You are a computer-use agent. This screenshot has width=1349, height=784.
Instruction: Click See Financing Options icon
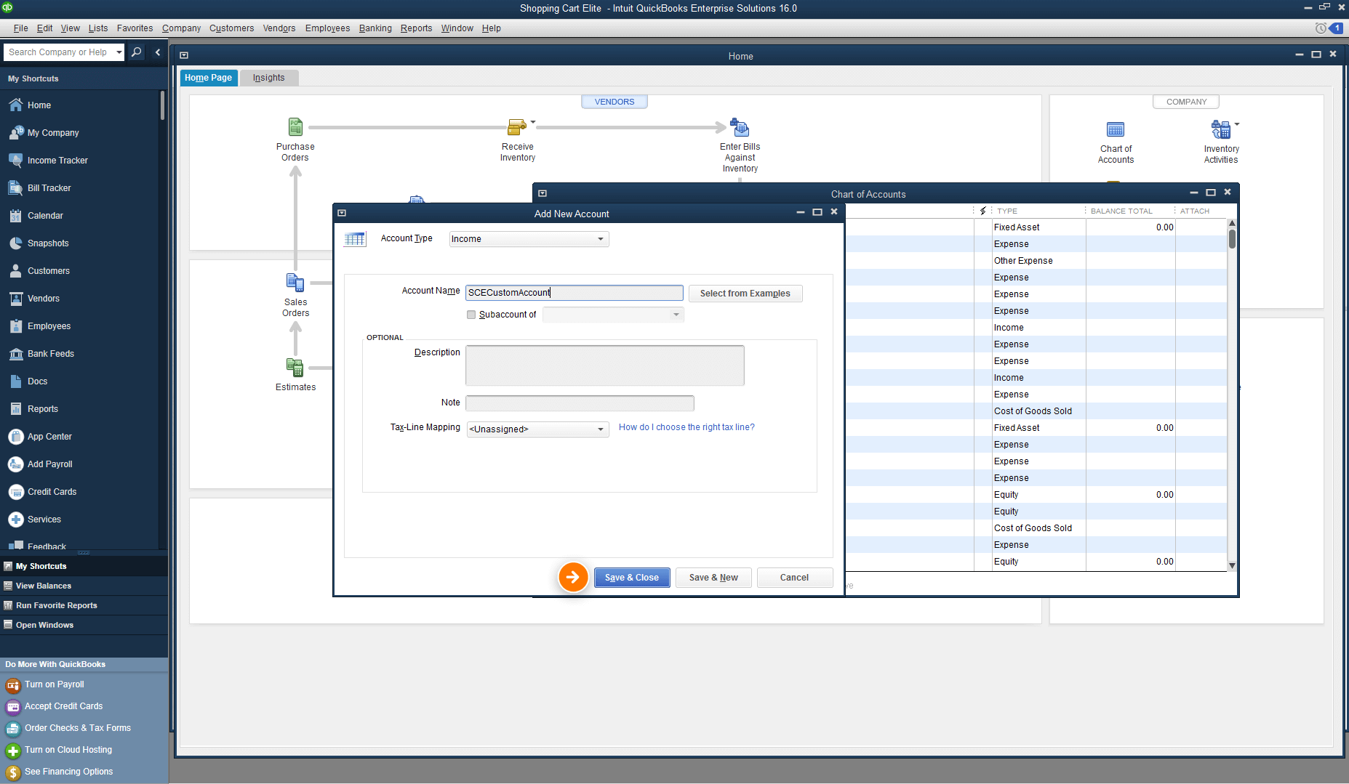(x=13, y=772)
